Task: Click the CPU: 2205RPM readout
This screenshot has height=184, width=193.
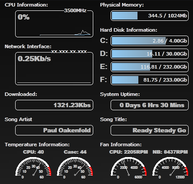Action: coord(129,152)
